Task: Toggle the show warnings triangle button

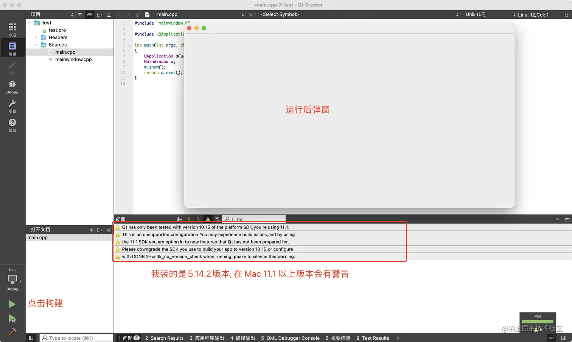Action: tap(208, 219)
